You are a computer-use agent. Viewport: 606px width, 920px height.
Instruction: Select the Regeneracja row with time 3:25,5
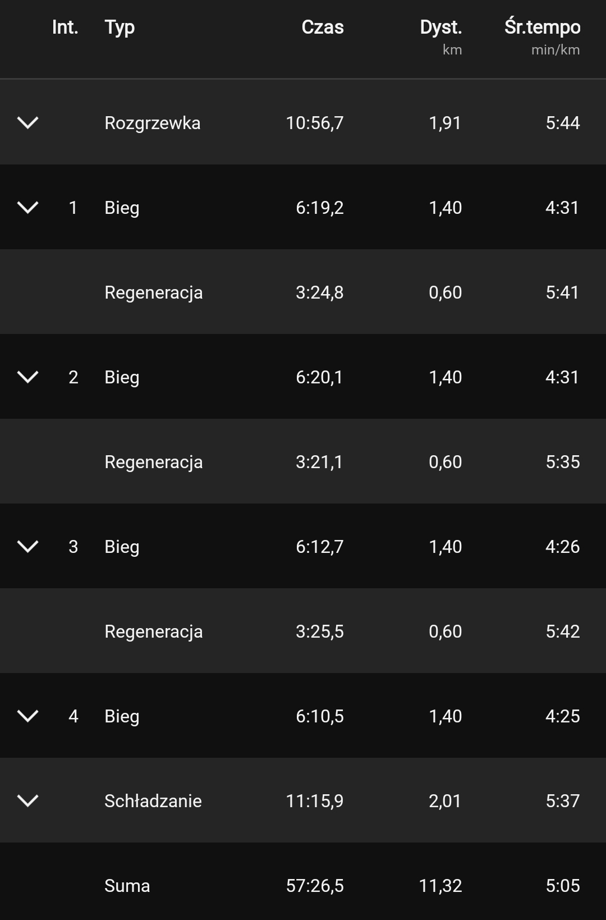tap(153, 631)
